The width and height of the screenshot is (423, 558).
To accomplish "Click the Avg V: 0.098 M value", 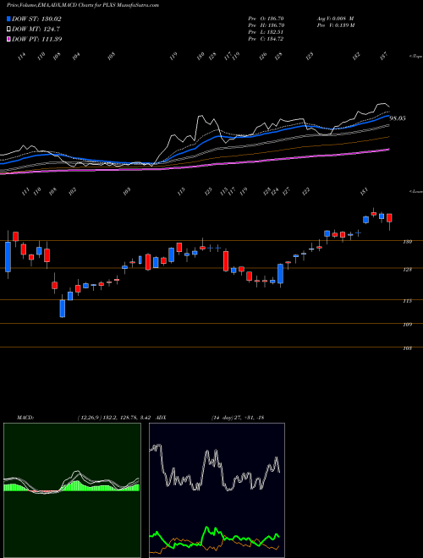I will click(x=335, y=19).
